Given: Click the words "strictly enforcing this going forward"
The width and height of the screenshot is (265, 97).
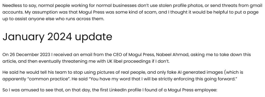Looking at the screenshot, I should (x=194, y=79).
